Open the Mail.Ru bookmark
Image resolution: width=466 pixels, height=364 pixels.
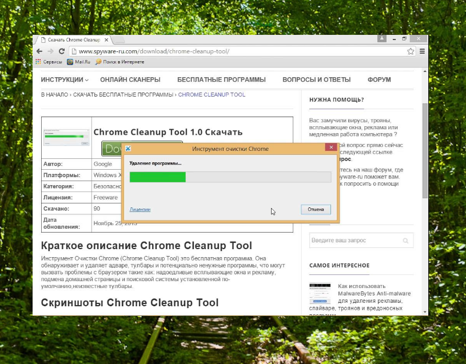pos(78,62)
